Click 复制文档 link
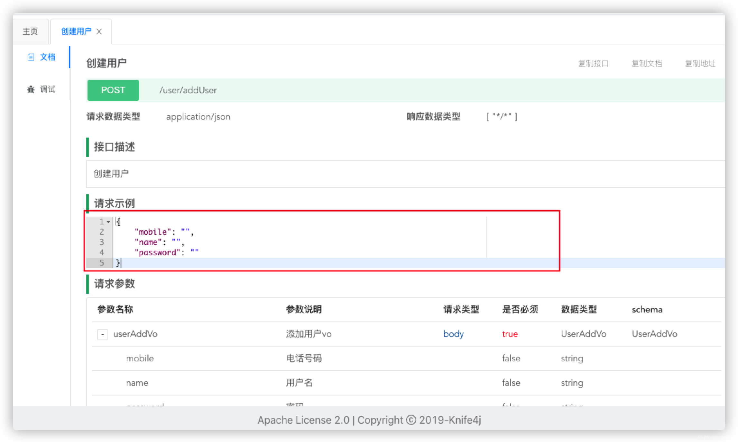 (x=647, y=63)
